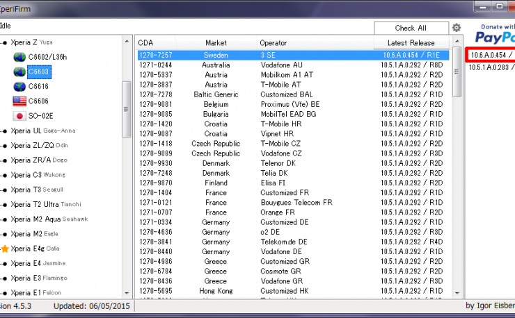Select the SO-02E model
The height and width of the screenshot is (318, 515).
41,116
